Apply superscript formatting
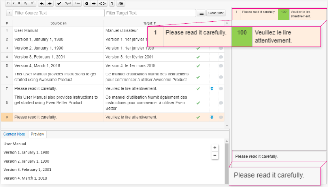328x187 pixels. coord(32,3)
